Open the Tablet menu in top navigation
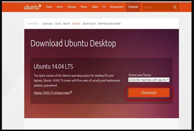194x131 pixels. click(x=95, y=7)
